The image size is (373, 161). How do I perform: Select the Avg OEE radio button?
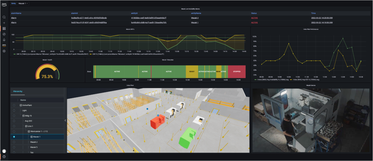[x=14, y=121]
